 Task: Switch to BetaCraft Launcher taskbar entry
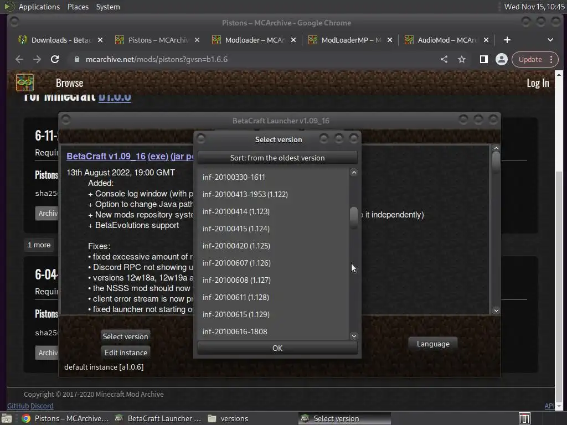(x=158, y=418)
